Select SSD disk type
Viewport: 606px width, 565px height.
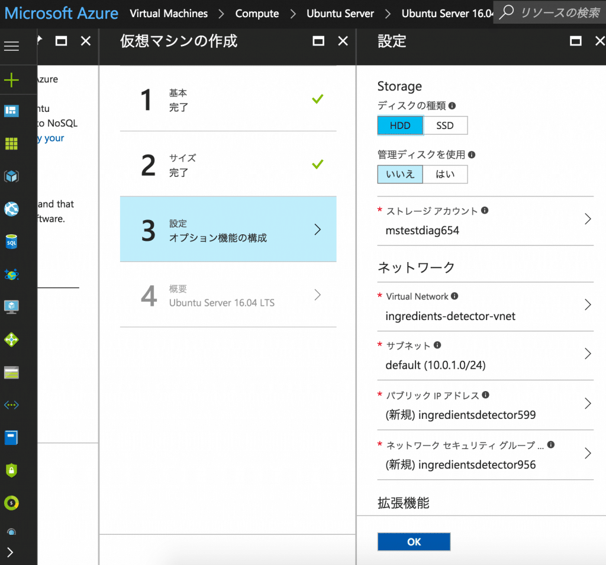pyautogui.click(x=445, y=125)
